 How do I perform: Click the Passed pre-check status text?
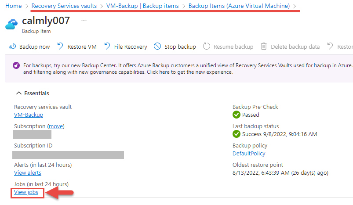(x=251, y=115)
